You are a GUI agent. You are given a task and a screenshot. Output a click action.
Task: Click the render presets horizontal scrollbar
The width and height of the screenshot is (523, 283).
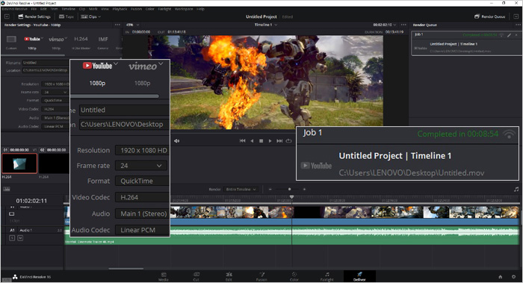click(34, 55)
